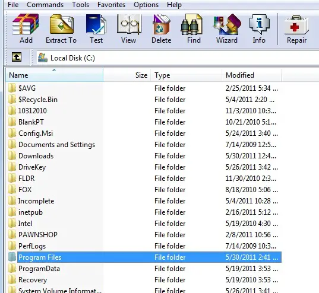Sort by the Size column header
Image resolution: width=319 pixels, height=293 pixels.
[x=127, y=75]
